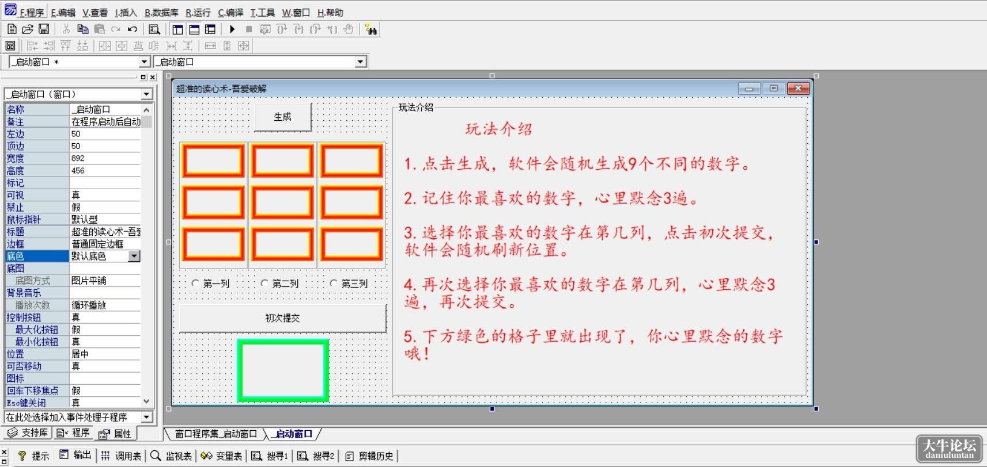Click the 标题 property value field
The width and height of the screenshot is (987, 467).
pyautogui.click(x=105, y=232)
